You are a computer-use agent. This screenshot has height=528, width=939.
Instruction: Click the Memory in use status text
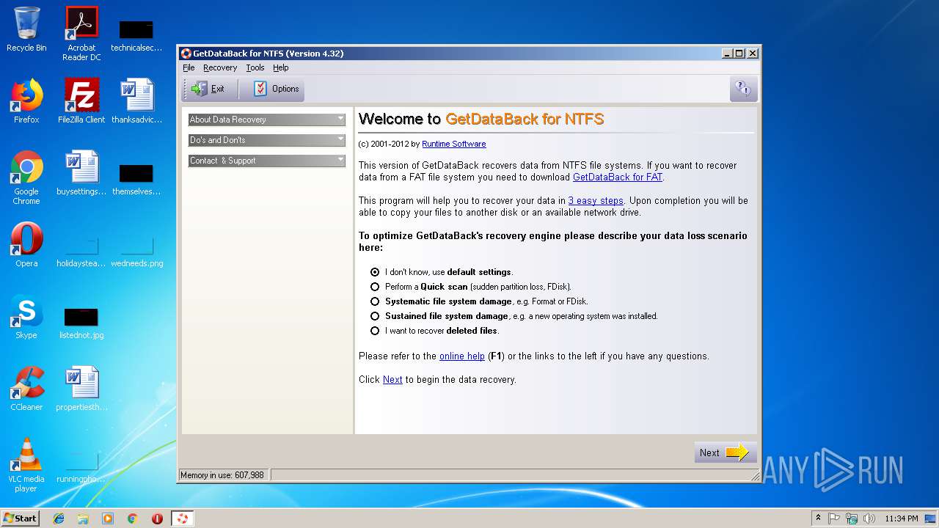pyautogui.click(x=222, y=475)
